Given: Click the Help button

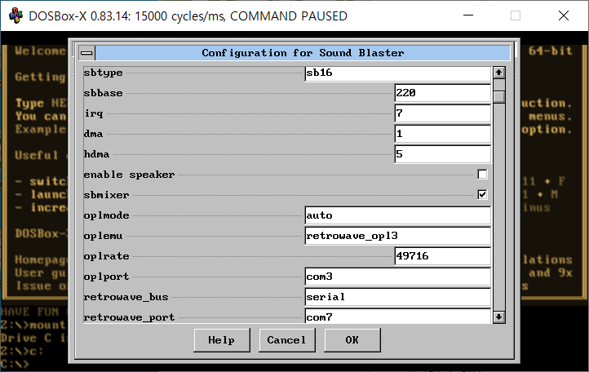Looking at the screenshot, I should click(x=222, y=340).
